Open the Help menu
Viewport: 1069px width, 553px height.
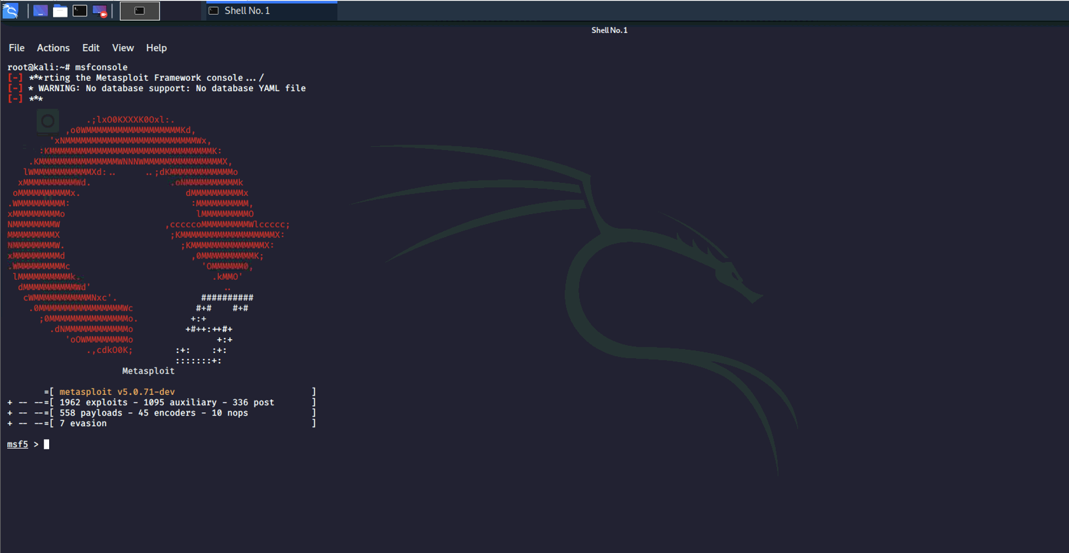(156, 48)
